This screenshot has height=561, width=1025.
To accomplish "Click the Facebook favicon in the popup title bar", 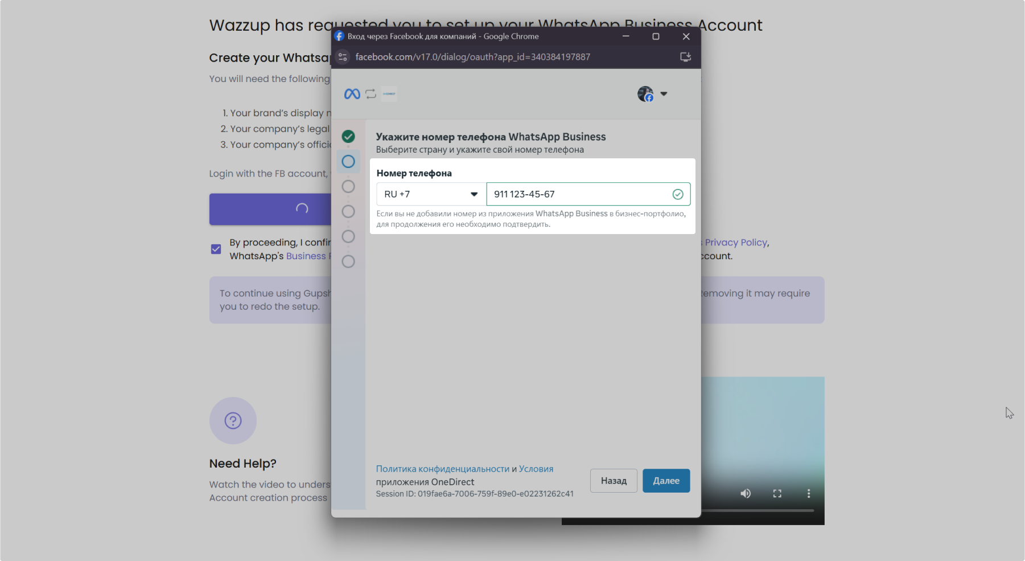I will click(x=339, y=36).
